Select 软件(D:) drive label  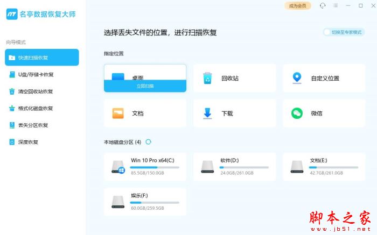point(229,160)
